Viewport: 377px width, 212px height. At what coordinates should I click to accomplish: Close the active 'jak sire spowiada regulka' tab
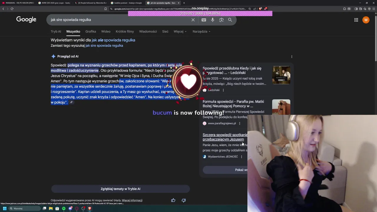[178, 3]
